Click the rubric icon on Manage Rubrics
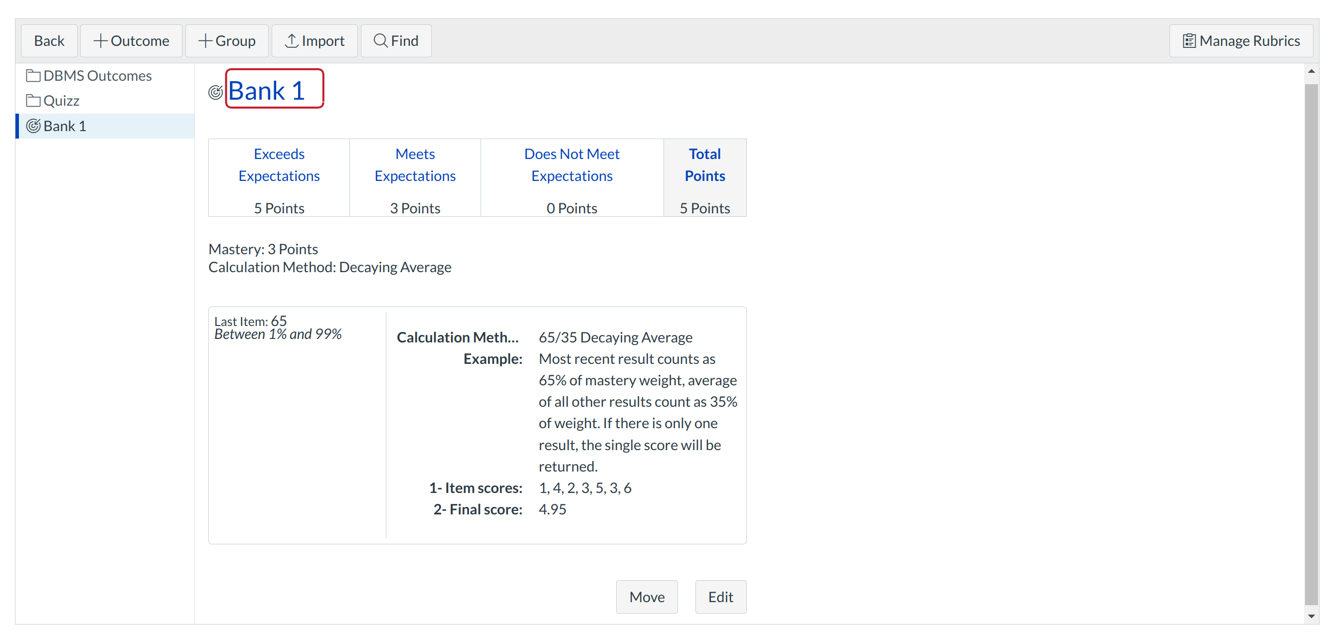This screenshot has width=1329, height=642. tap(1188, 41)
